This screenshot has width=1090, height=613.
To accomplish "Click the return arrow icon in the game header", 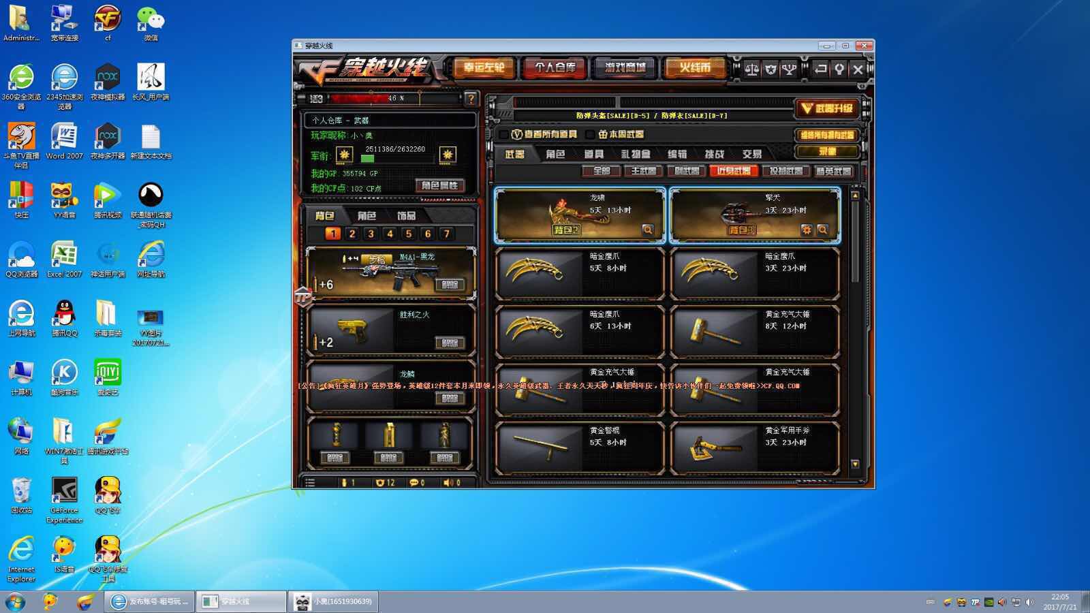I will [x=821, y=69].
